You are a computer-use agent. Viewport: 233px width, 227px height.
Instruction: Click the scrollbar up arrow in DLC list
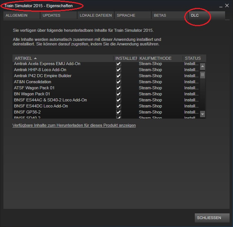(x=202, y=67)
